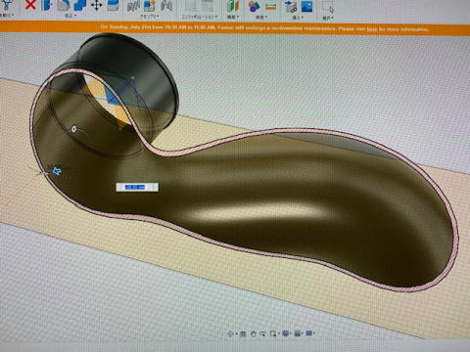This screenshot has width=470, height=352.
Task: Open the コンストラクション dropdown menu
Action: [x=200, y=17]
